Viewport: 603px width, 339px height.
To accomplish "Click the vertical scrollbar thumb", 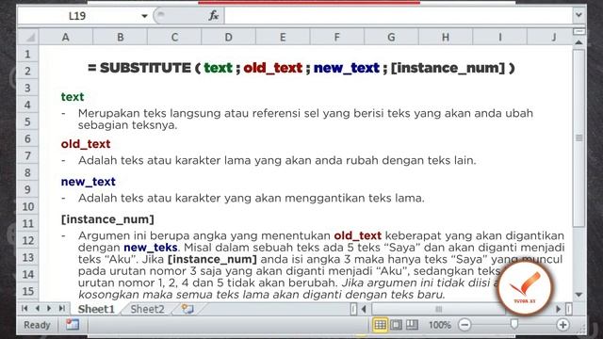I will tap(579, 137).
